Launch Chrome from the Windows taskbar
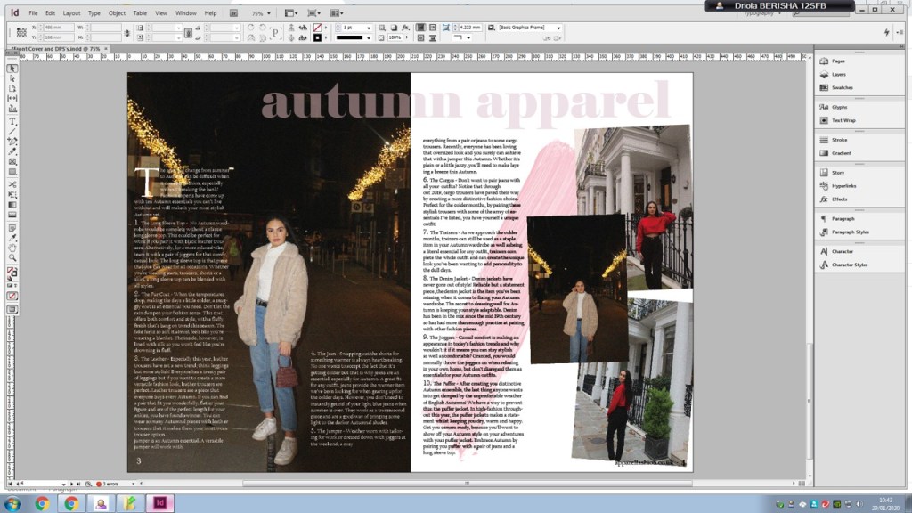 pos(42,503)
